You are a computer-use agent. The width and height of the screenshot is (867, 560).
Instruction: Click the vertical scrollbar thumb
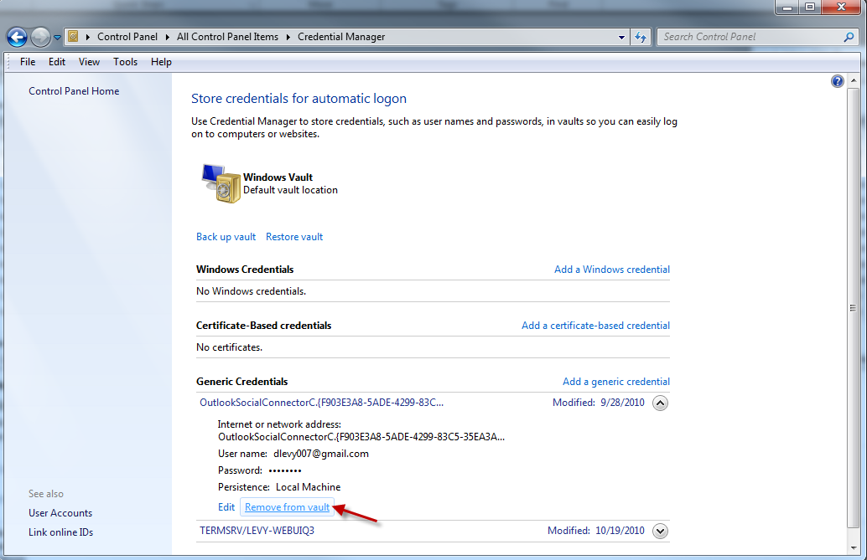(x=854, y=307)
